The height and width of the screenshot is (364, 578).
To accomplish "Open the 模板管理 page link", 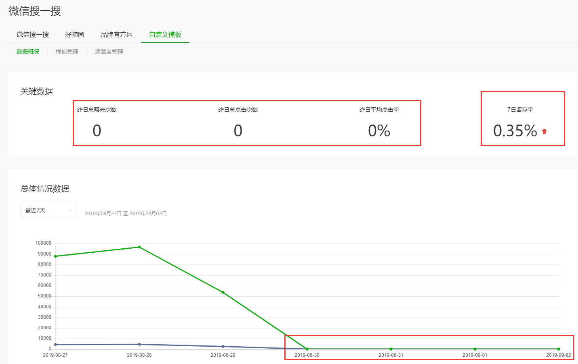I will pos(67,52).
